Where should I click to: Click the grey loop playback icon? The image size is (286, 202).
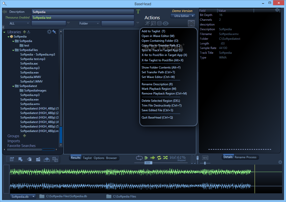pos(139,157)
